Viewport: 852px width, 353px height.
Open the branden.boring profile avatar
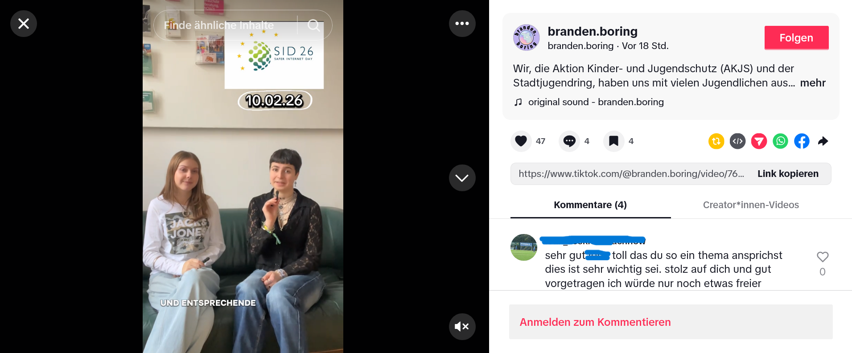tap(526, 37)
